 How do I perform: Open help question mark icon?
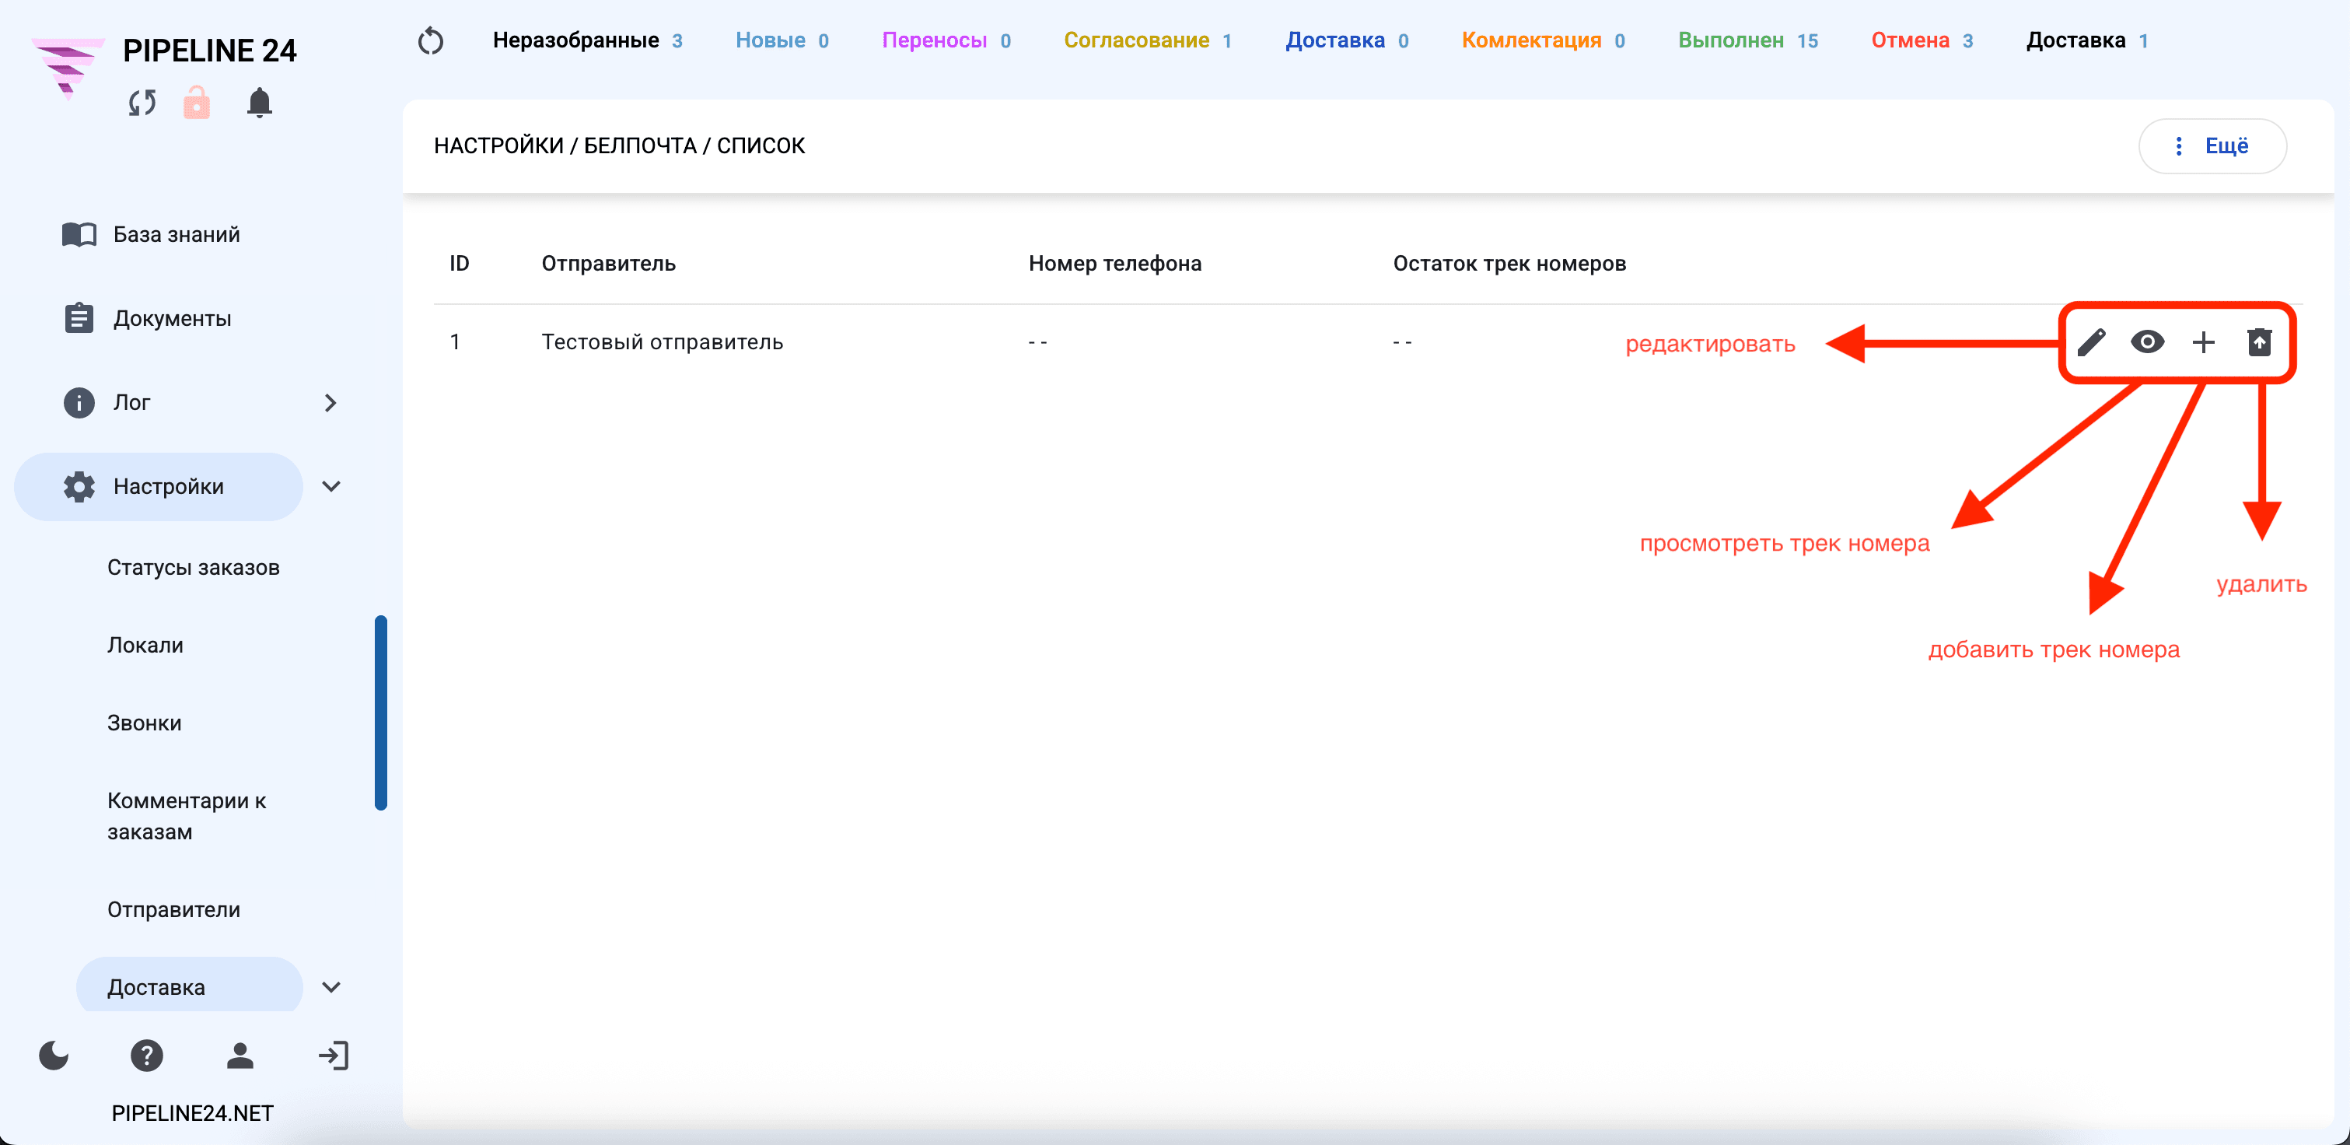(x=147, y=1056)
